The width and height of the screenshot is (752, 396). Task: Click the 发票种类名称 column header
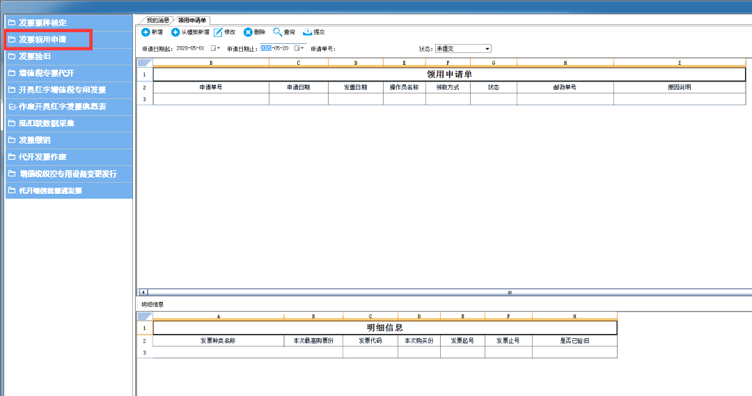[x=218, y=341]
